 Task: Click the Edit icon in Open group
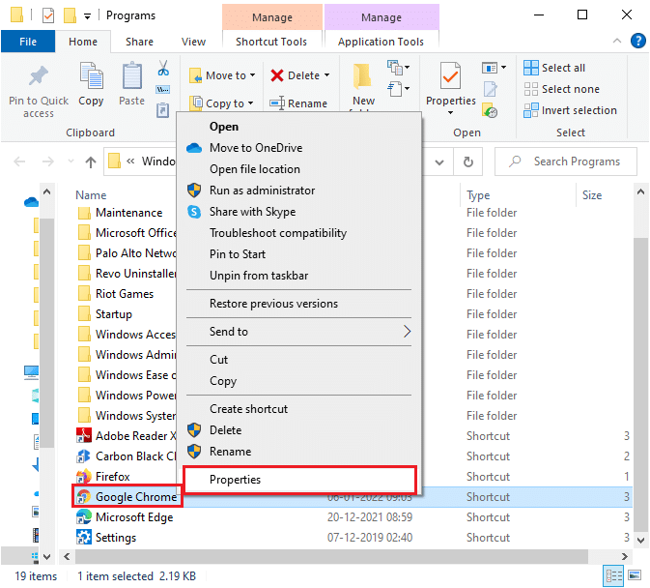pos(491,89)
